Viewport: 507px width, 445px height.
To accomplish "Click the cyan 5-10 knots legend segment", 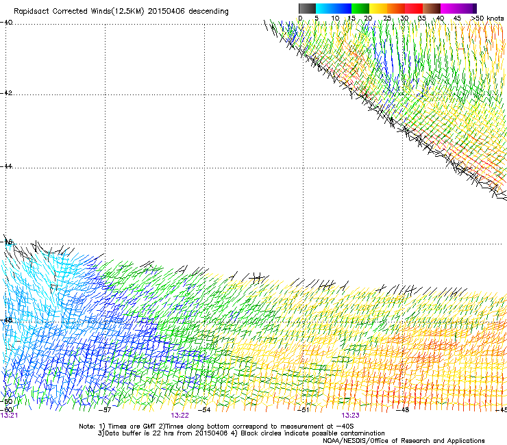I will (325, 8).
